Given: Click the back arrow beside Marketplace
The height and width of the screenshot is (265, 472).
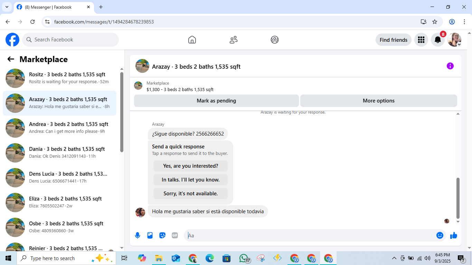Looking at the screenshot, I should coord(11,59).
